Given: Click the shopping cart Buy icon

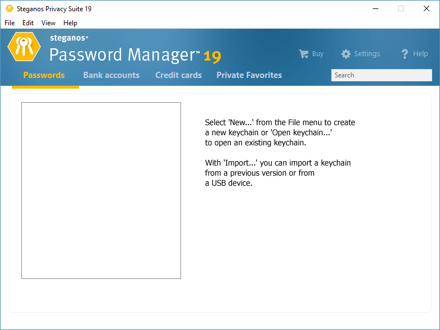Looking at the screenshot, I should pos(304,54).
